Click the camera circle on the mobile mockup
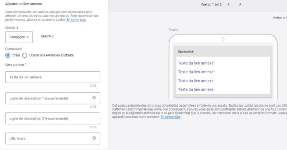Viewport: 287px width, 150px height. point(223,39)
